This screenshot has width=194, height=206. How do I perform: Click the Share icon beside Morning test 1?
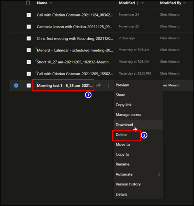tap(99, 85)
